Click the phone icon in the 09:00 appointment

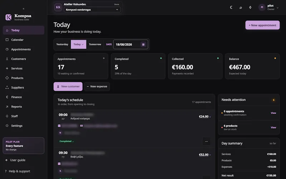[x=59, y=126]
